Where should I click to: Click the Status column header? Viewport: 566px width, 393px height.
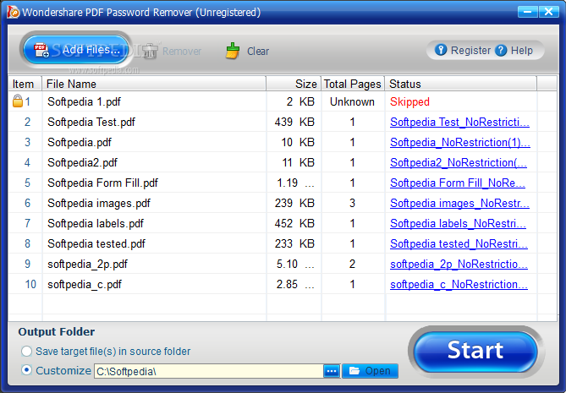(x=461, y=84)
